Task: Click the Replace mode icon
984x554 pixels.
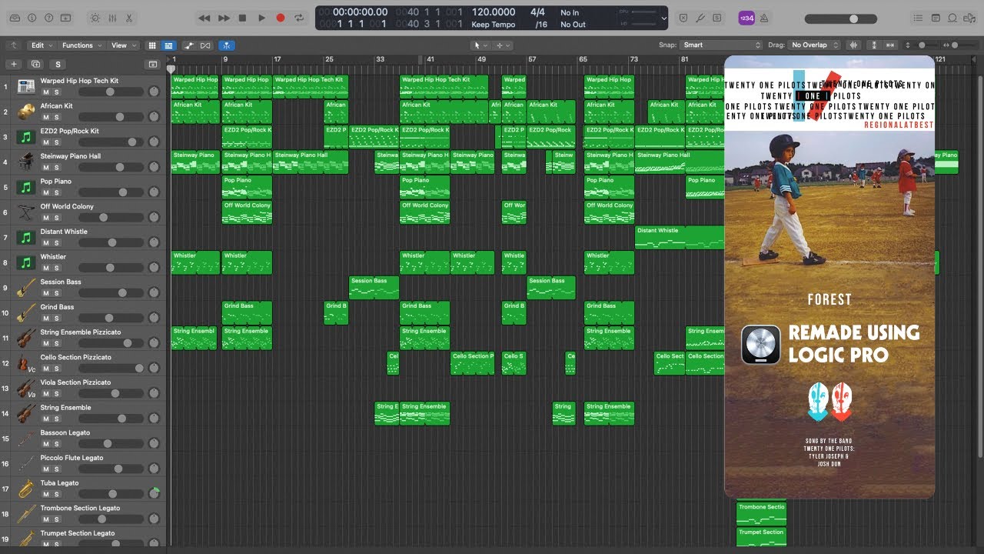Action: click(683, 18)
